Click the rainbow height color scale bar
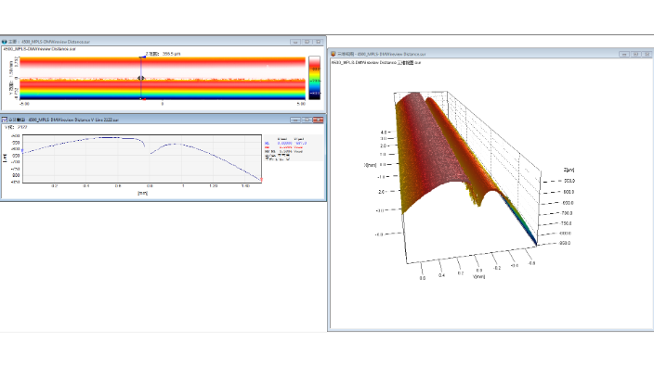 pyautogui.click(x=315, y=78)
